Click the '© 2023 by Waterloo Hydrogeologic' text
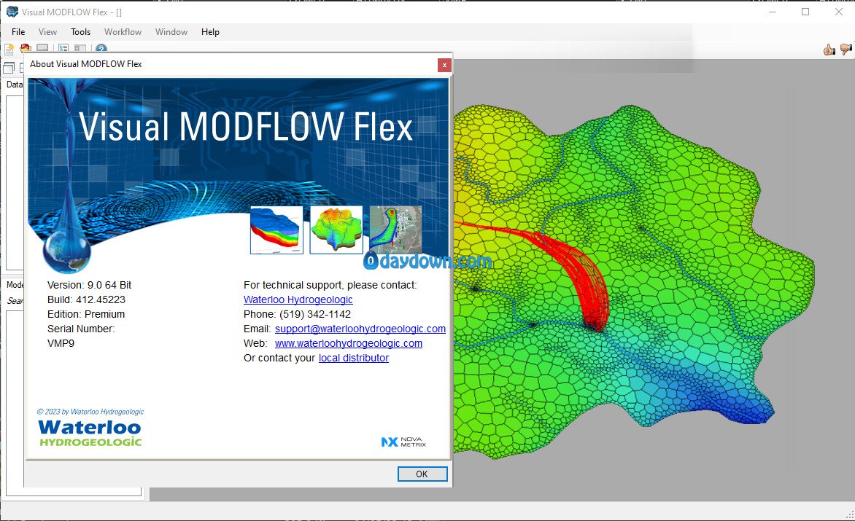The height and width of the screenshot is (521, 855). pos(90,412)
